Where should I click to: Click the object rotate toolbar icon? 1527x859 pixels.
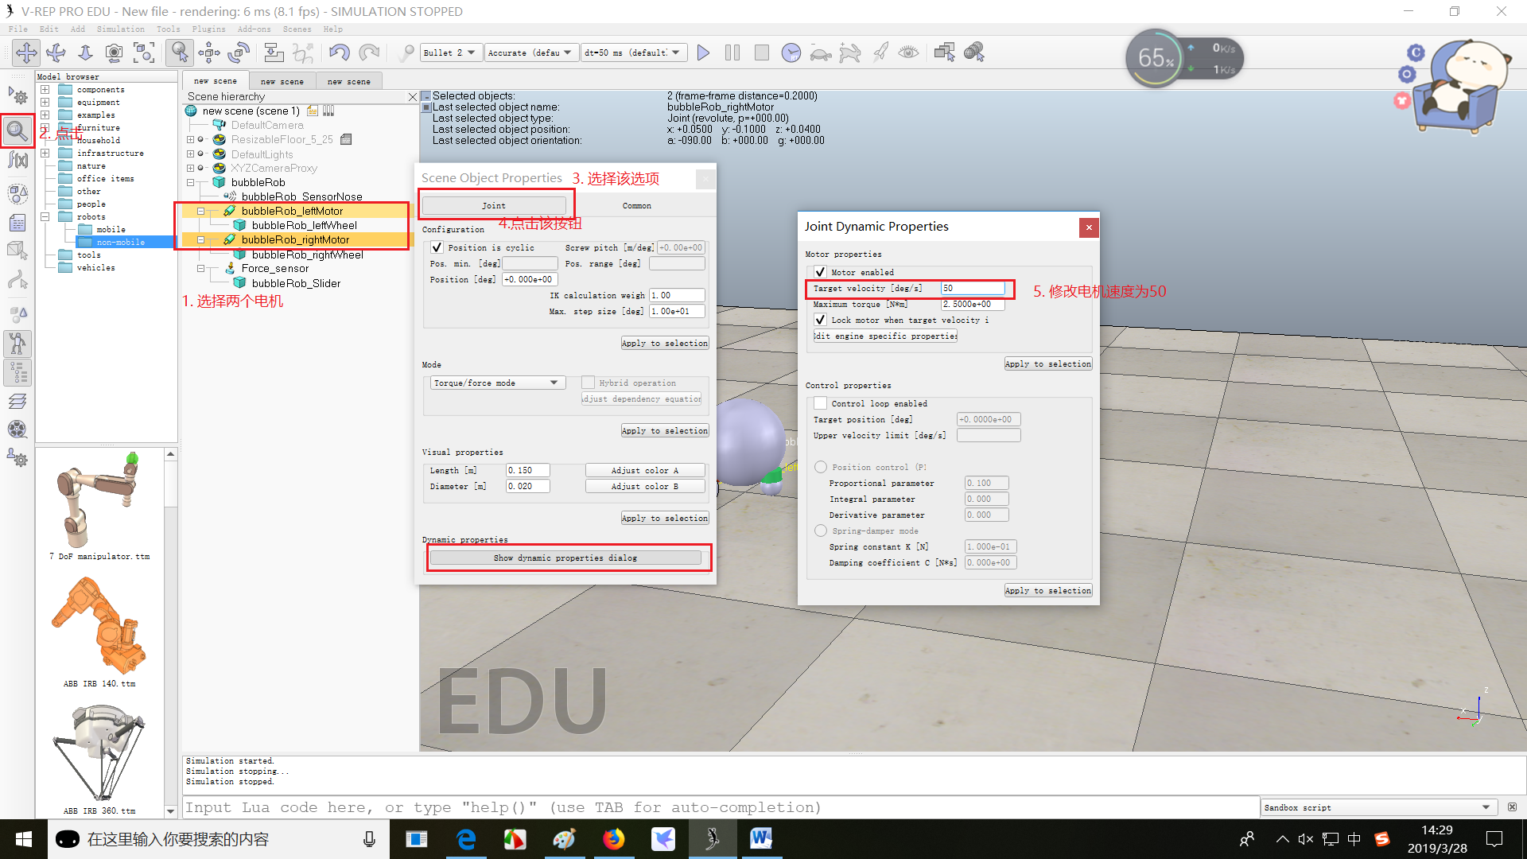(x=239, y=52)
